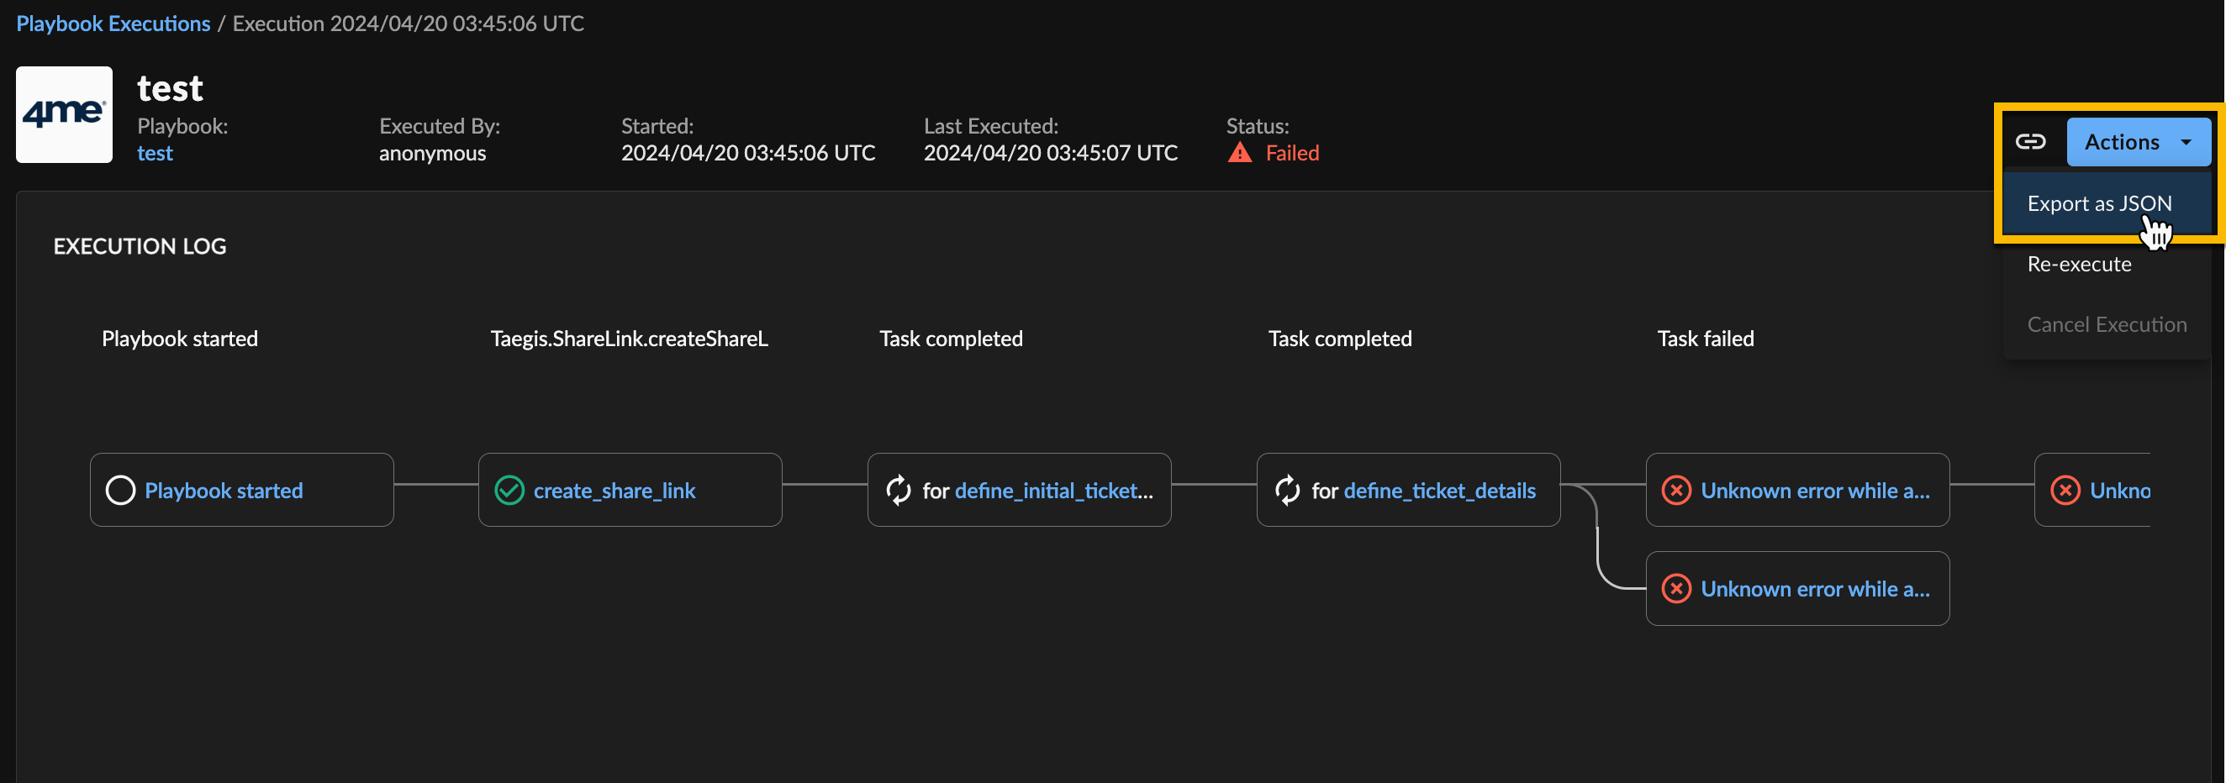Click the Task failed column label
The width and height of the screenshot is (2226, 783).
(x=1705, y=339)
